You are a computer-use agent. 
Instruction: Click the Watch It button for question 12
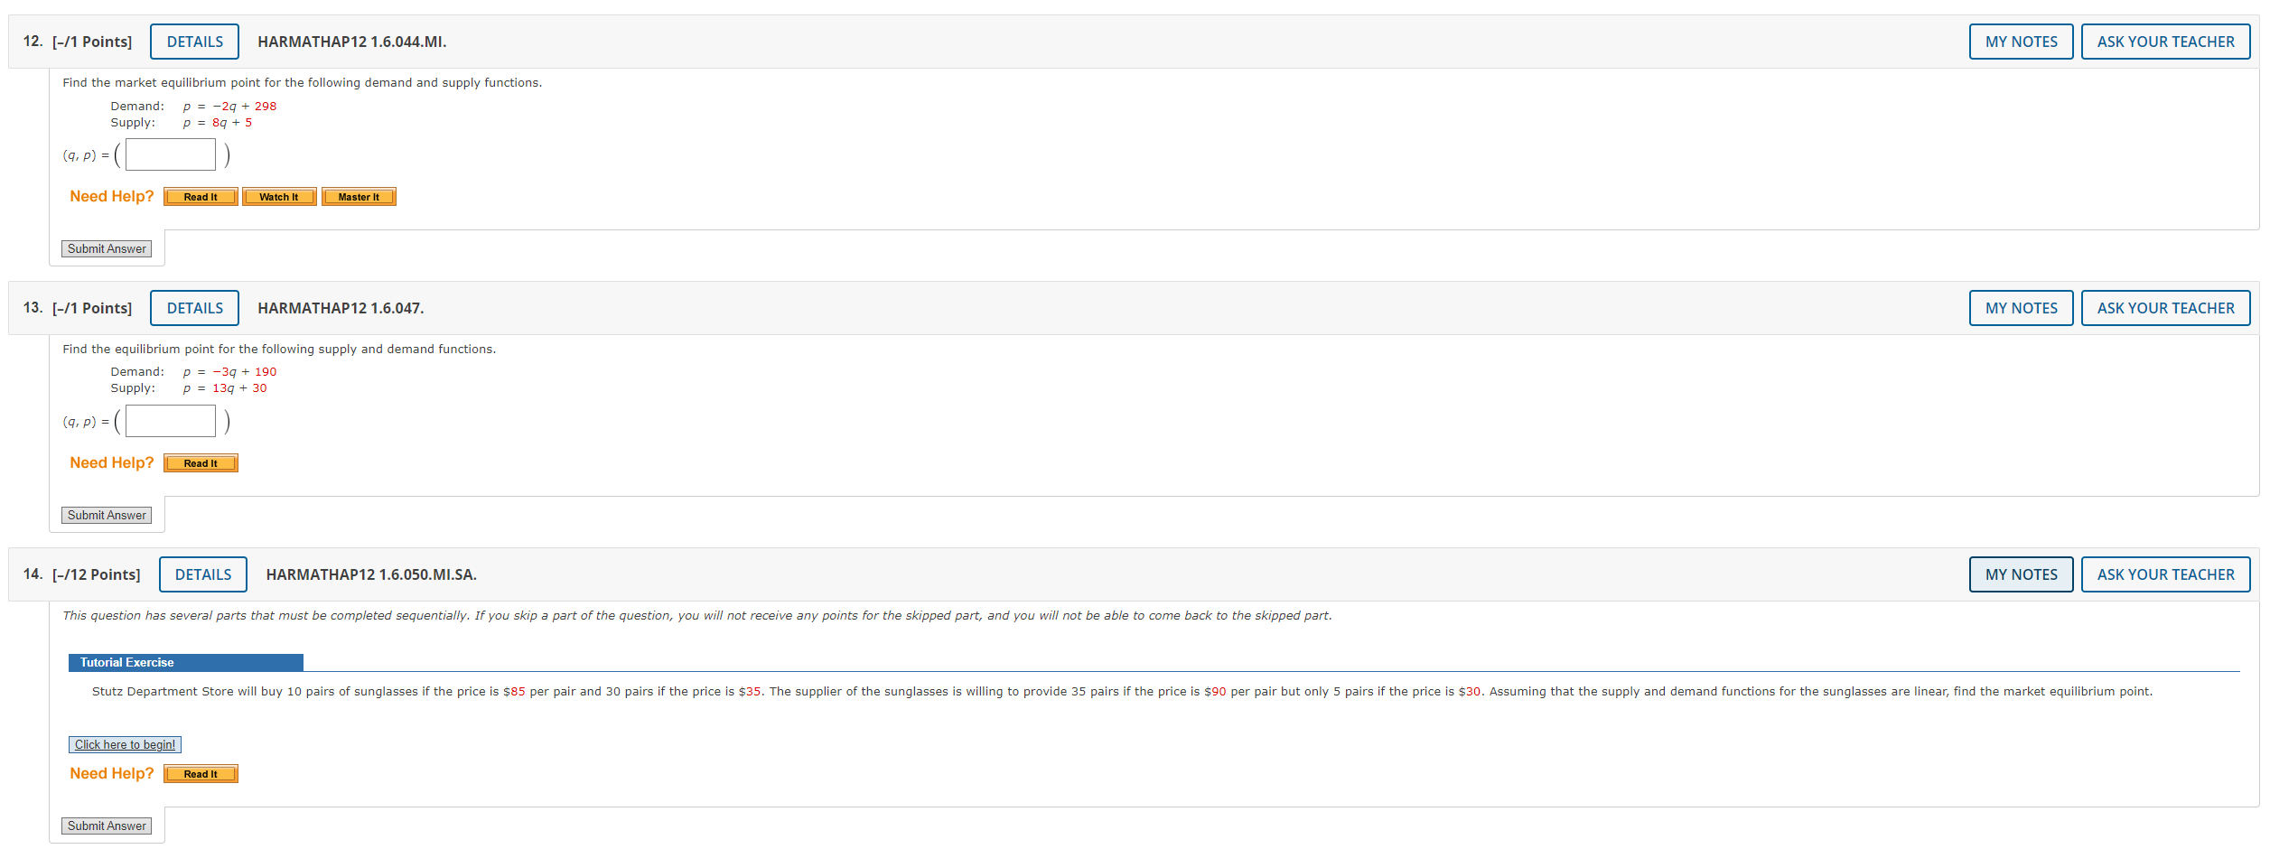(x=279, y=196)
